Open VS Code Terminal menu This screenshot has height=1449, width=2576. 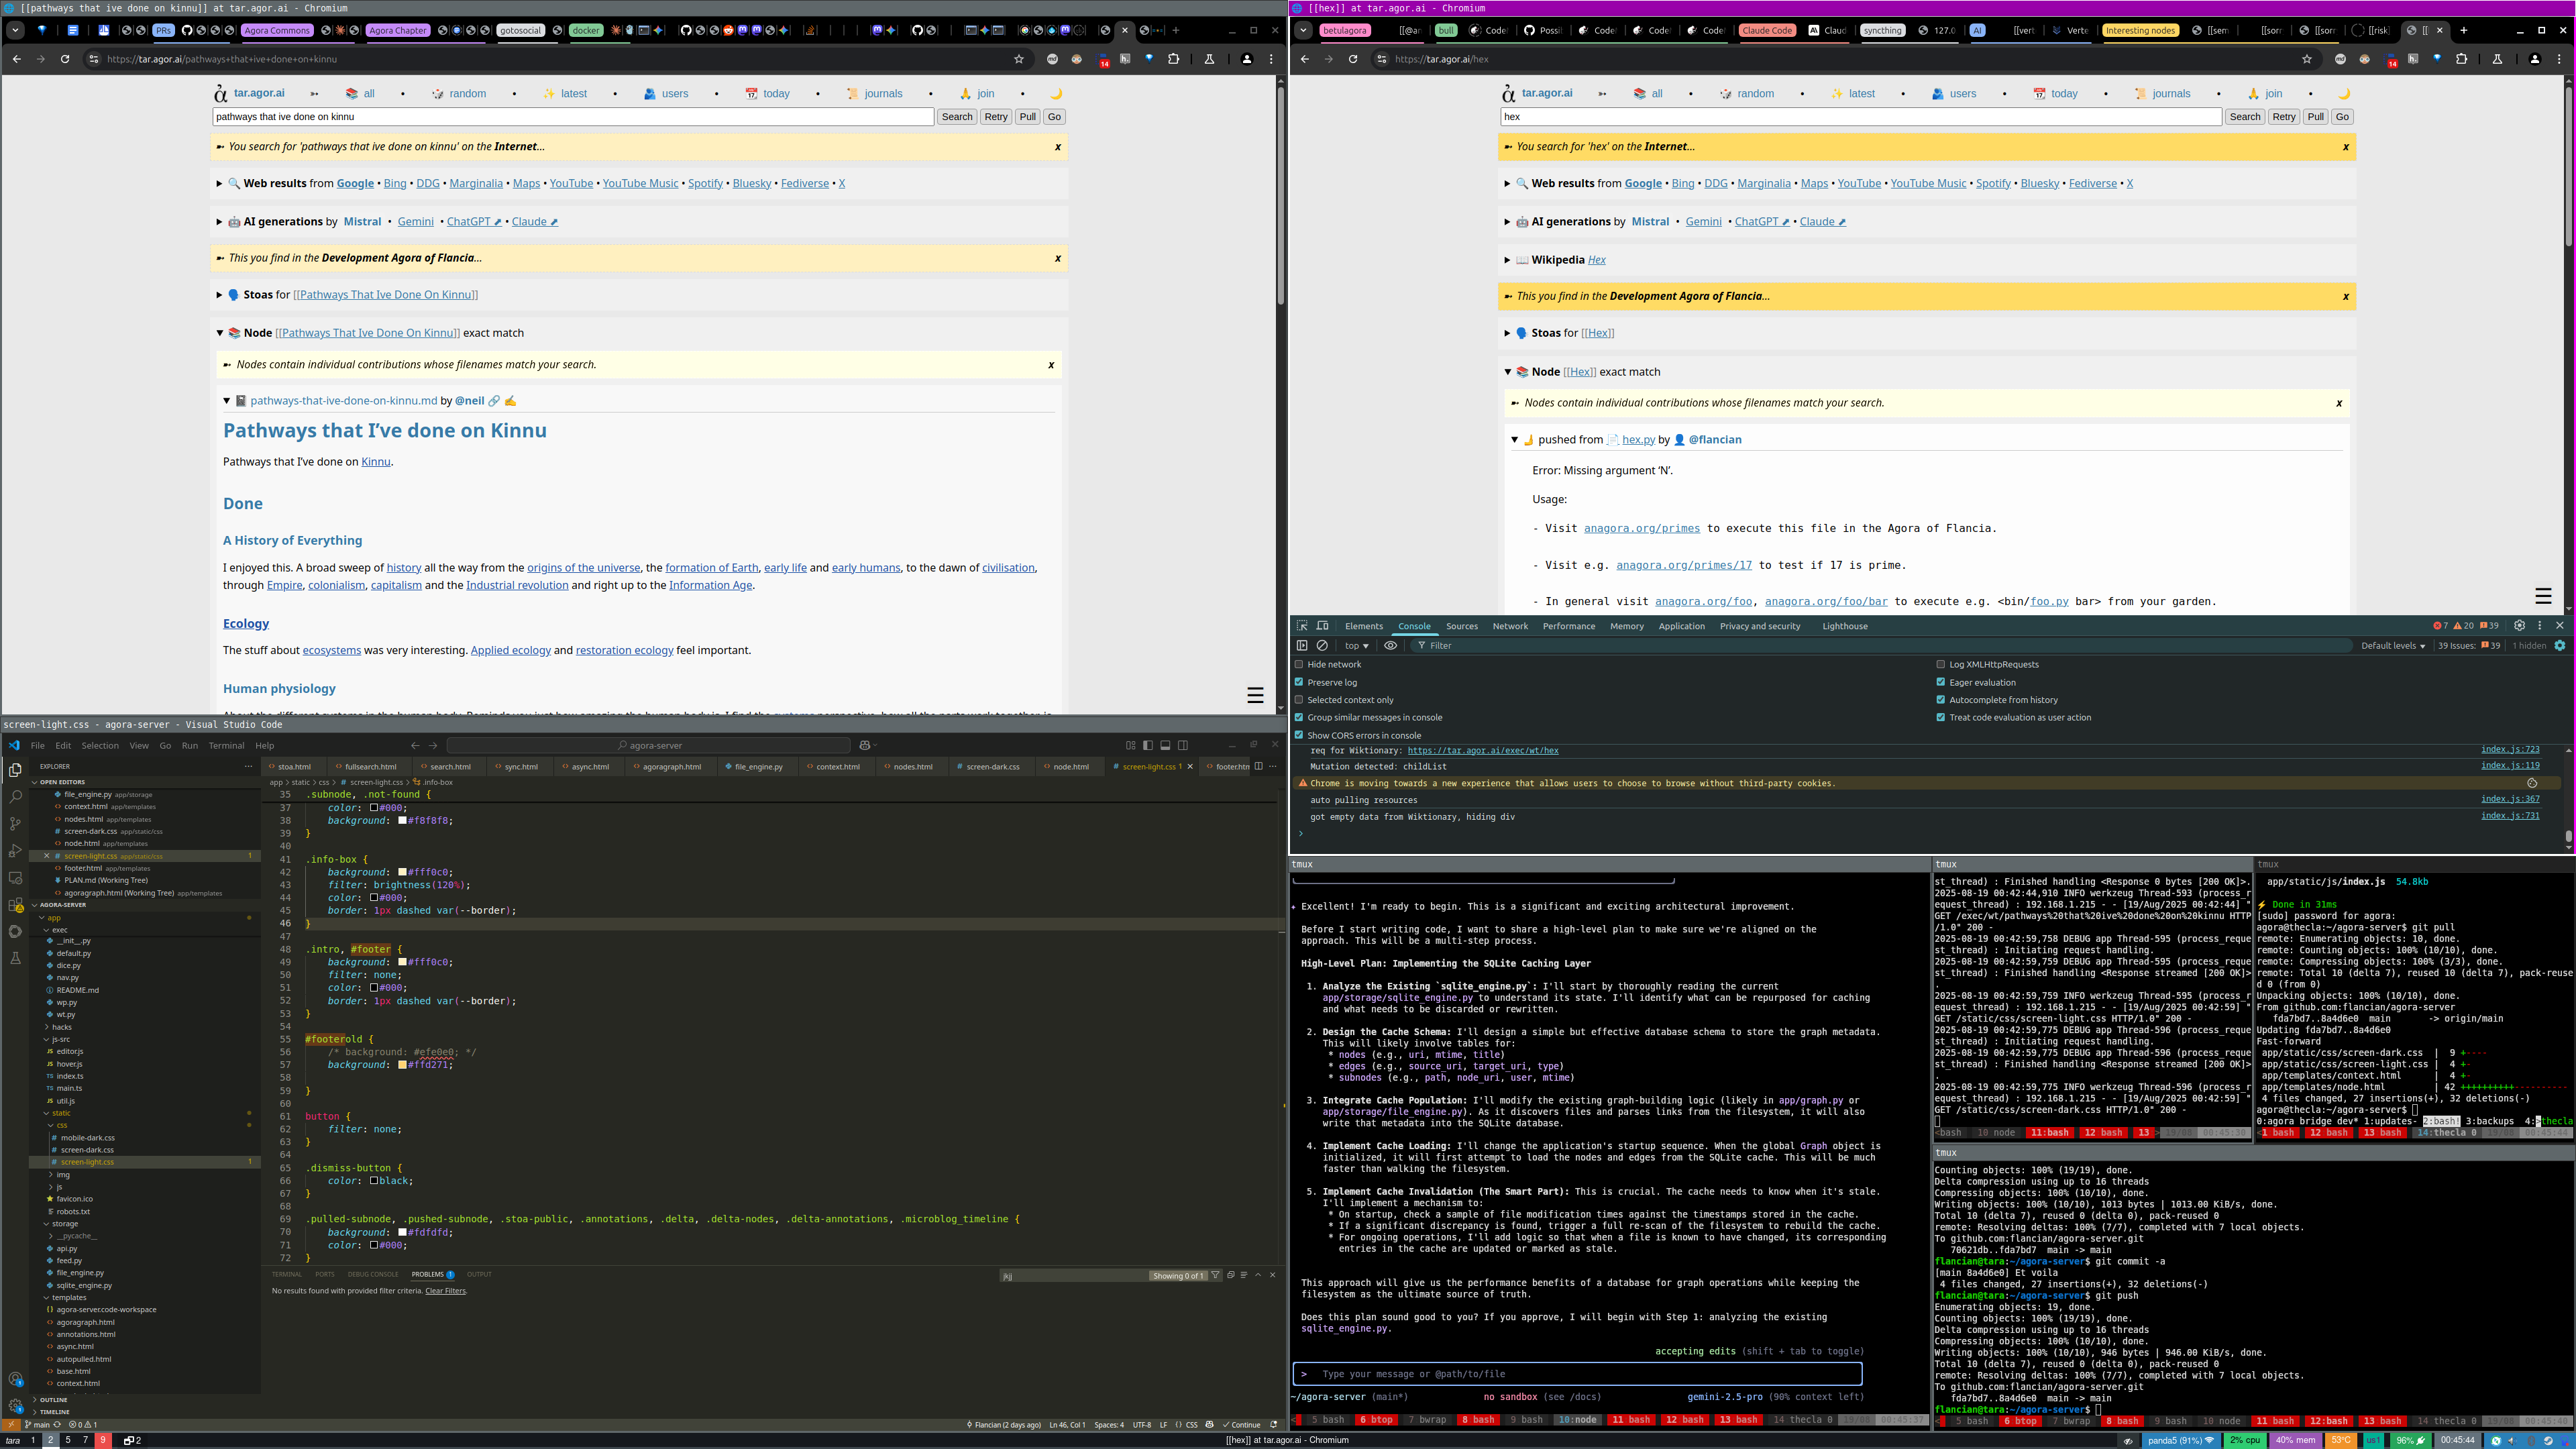[x=226, y=746]
